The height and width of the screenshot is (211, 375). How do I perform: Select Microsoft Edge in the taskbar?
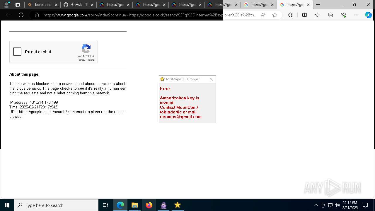[x=120, y=205]
